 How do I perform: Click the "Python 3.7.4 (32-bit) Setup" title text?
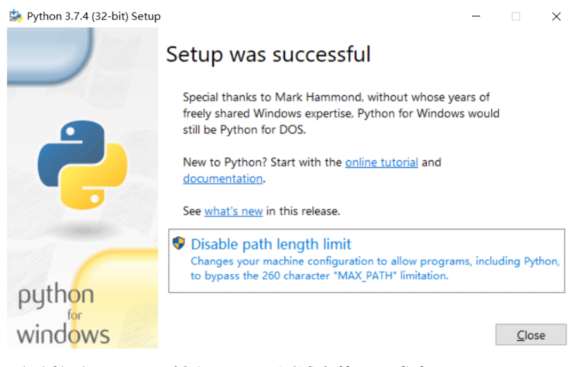(94, 16)
